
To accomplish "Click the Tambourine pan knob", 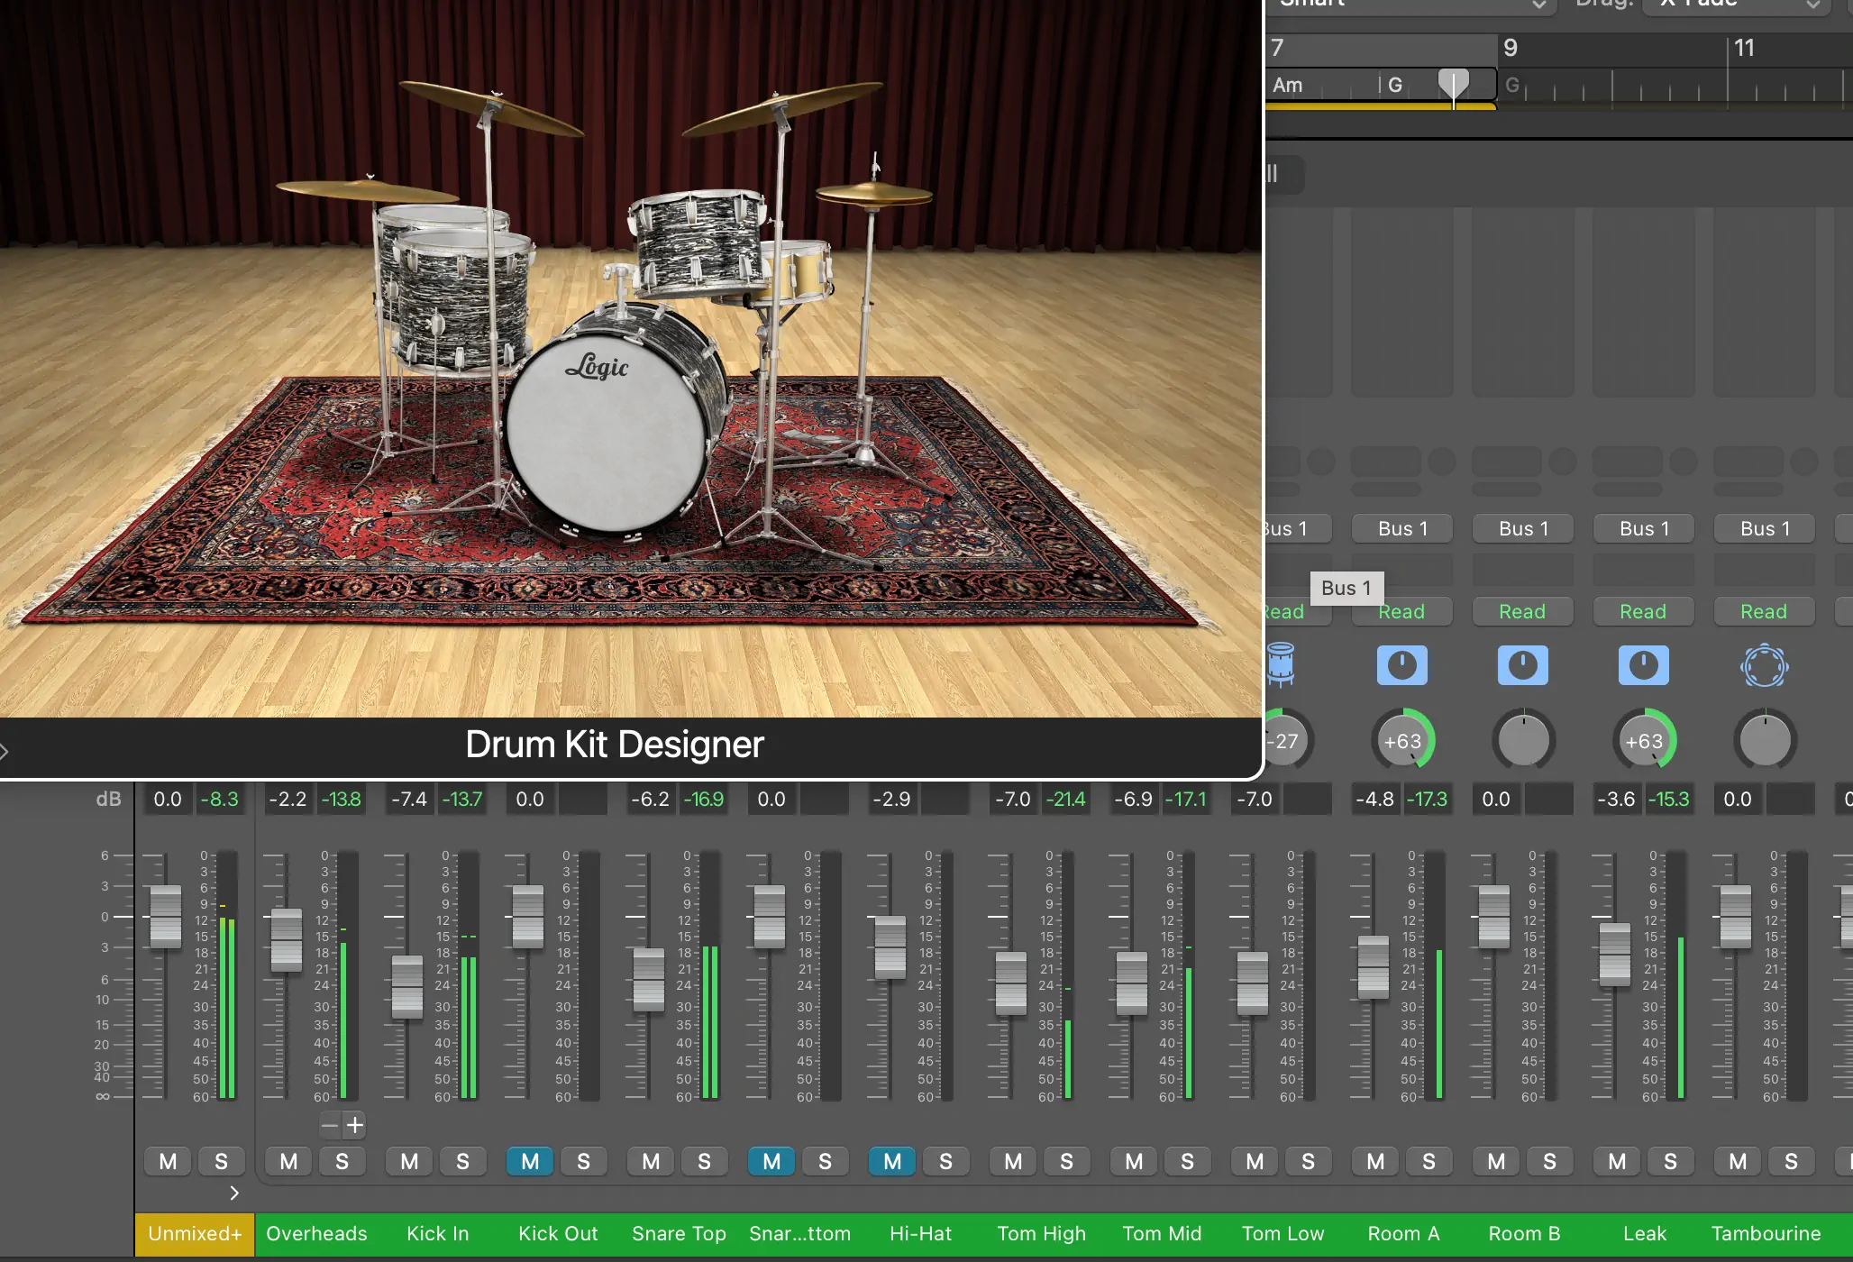I will pos(1765,741).
